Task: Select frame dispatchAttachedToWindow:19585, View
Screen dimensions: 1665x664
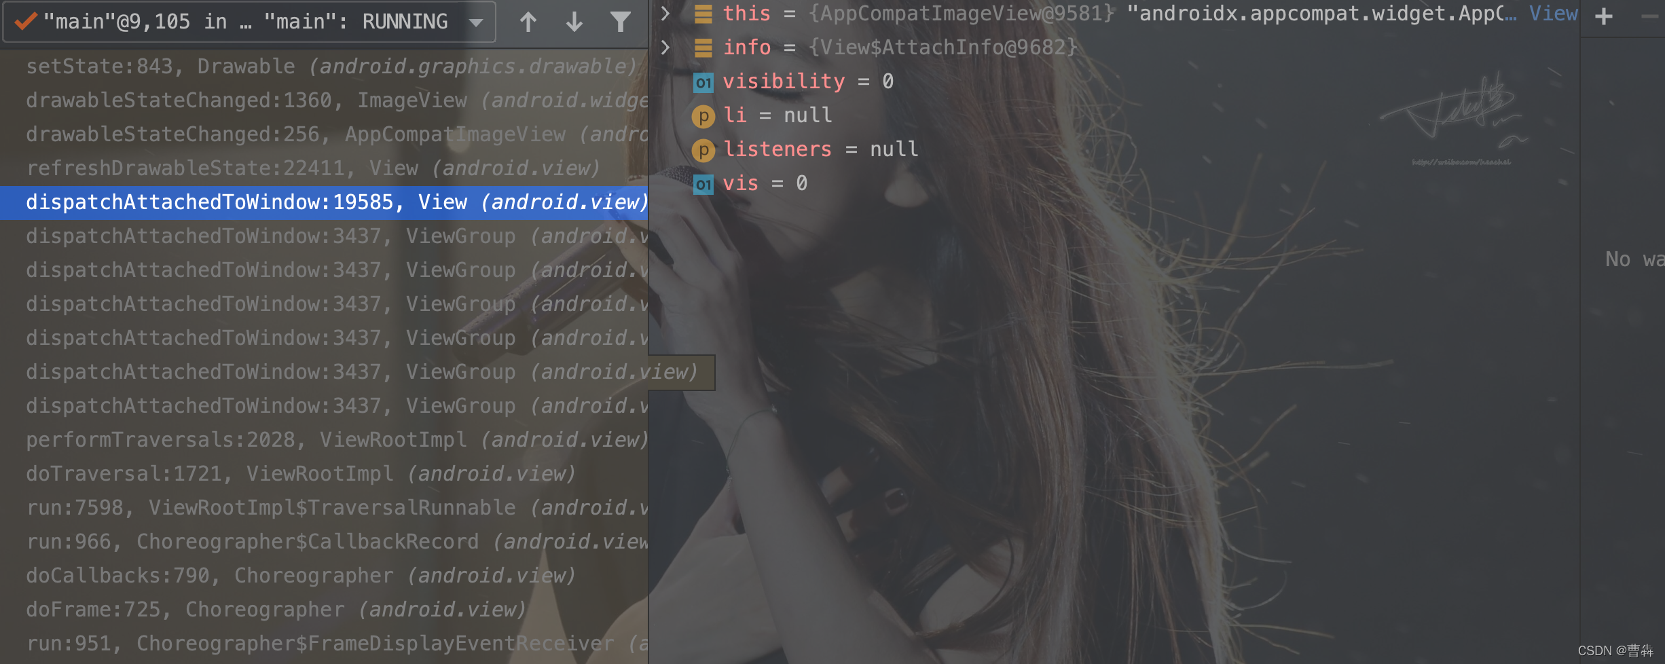Action: pyautogui.click(x=324, y=202)
